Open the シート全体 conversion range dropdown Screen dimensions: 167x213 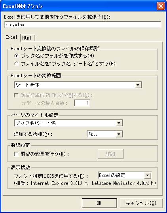pos(78,85)
